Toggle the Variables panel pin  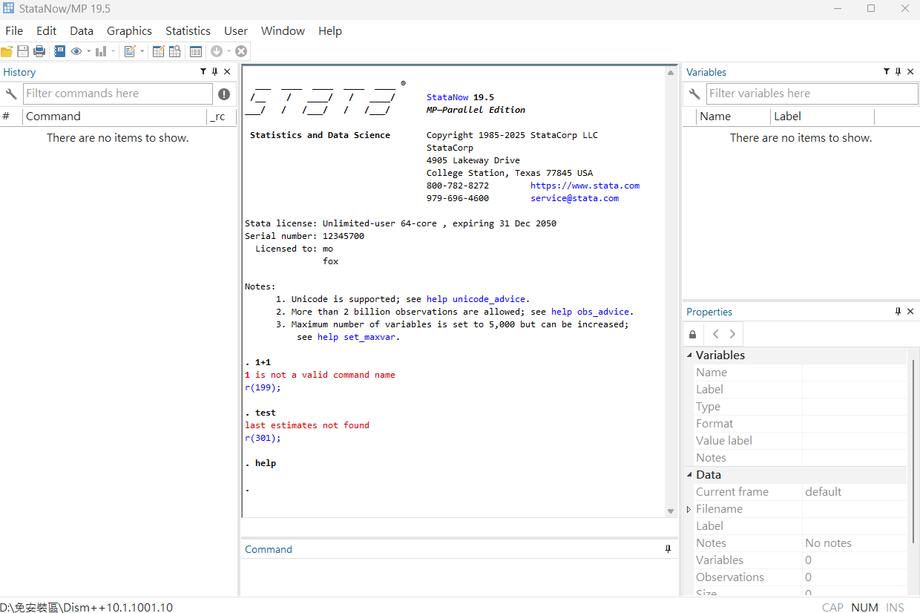coord(898,72)
